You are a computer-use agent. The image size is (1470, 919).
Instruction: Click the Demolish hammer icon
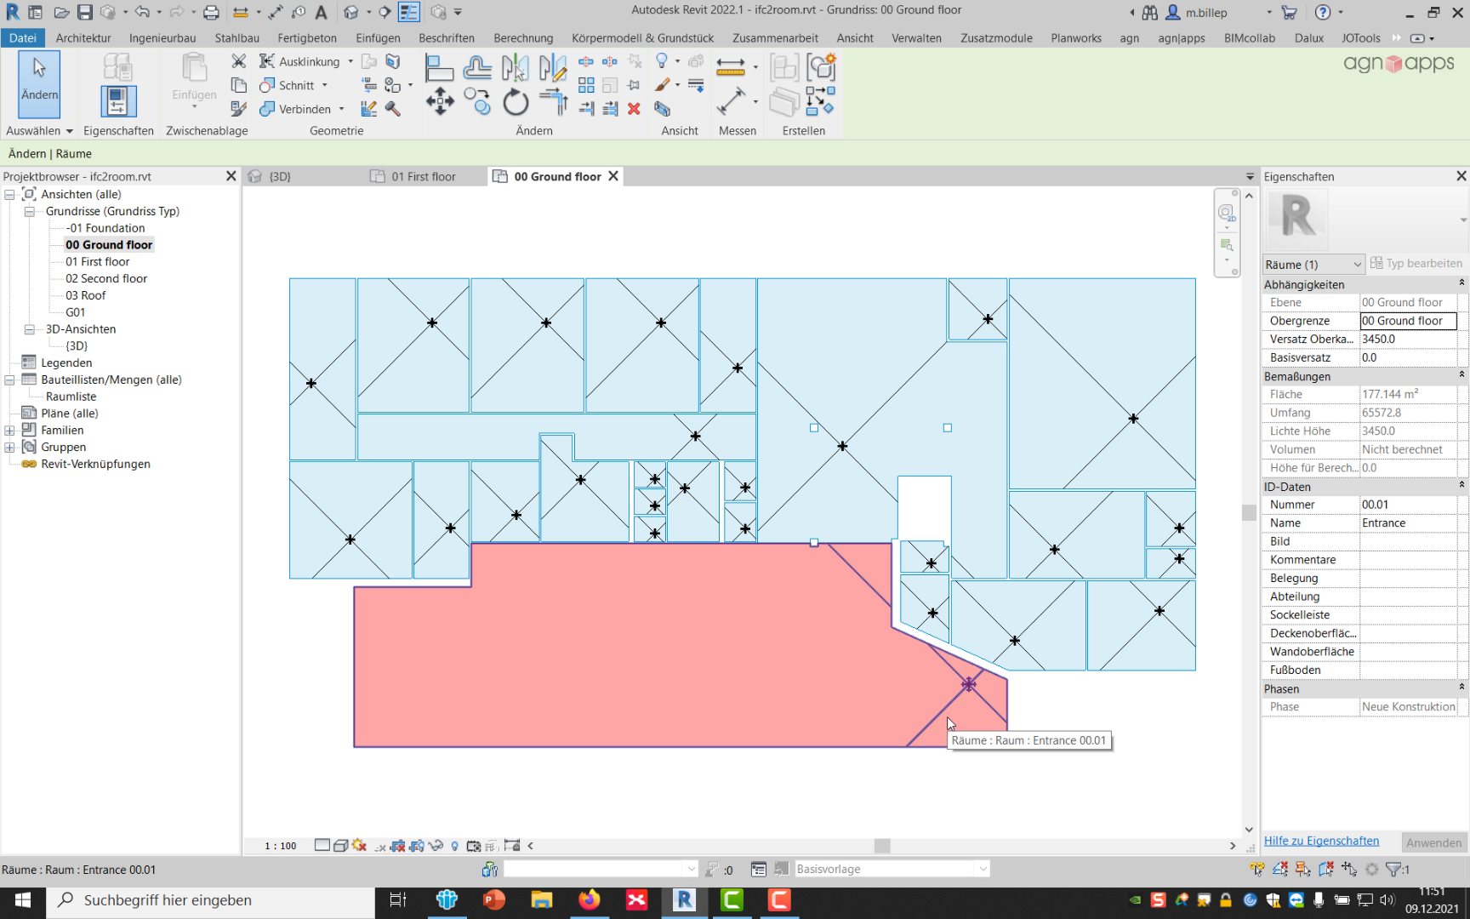coord(393,109)
